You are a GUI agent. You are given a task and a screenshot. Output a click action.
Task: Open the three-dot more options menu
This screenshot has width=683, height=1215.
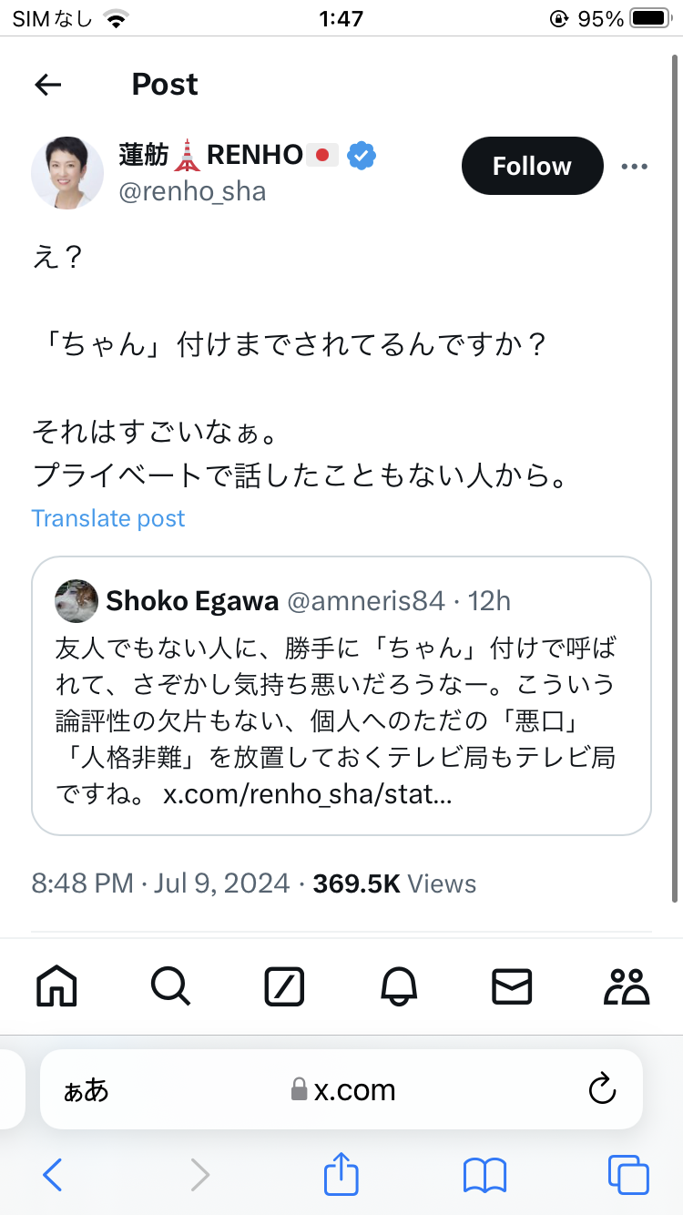(634, 166)
